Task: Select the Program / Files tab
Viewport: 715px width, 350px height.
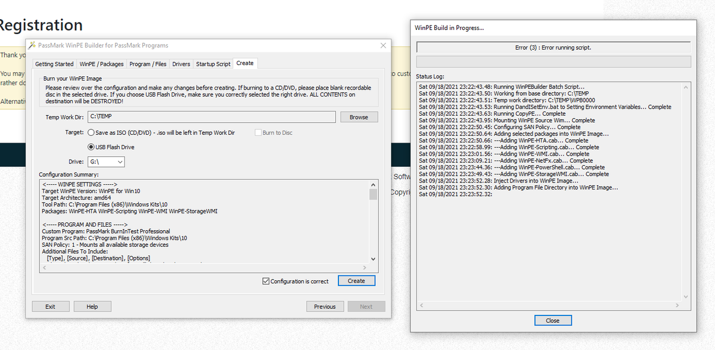Action: pos(148,64)
